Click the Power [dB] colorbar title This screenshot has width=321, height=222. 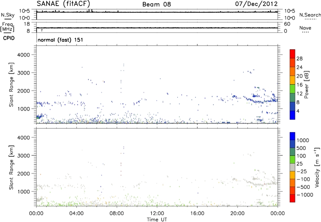tap(307, 85)
